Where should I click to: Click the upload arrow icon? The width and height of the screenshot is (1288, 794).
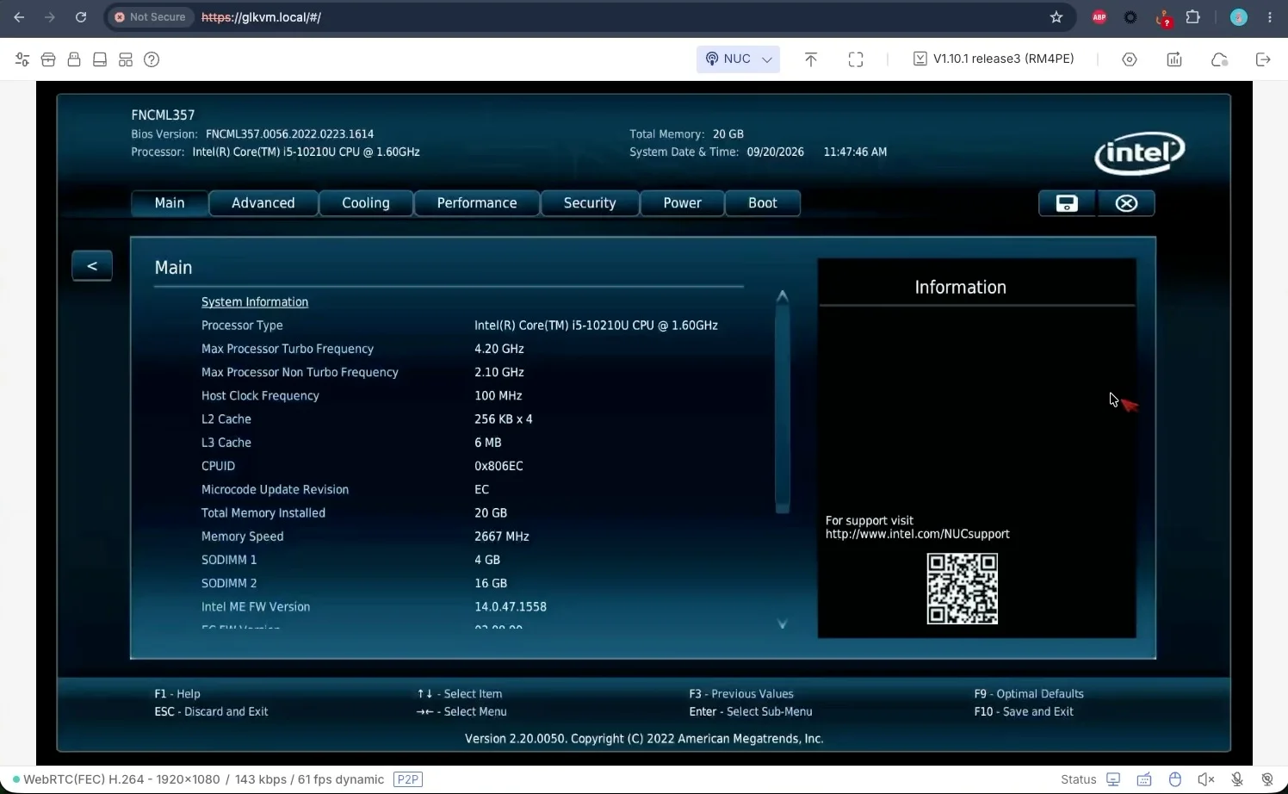[x=811, y=59]
